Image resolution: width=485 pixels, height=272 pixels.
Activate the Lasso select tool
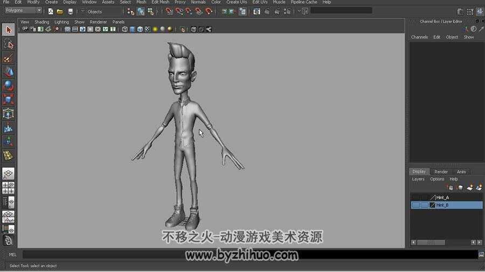[8, 45]
